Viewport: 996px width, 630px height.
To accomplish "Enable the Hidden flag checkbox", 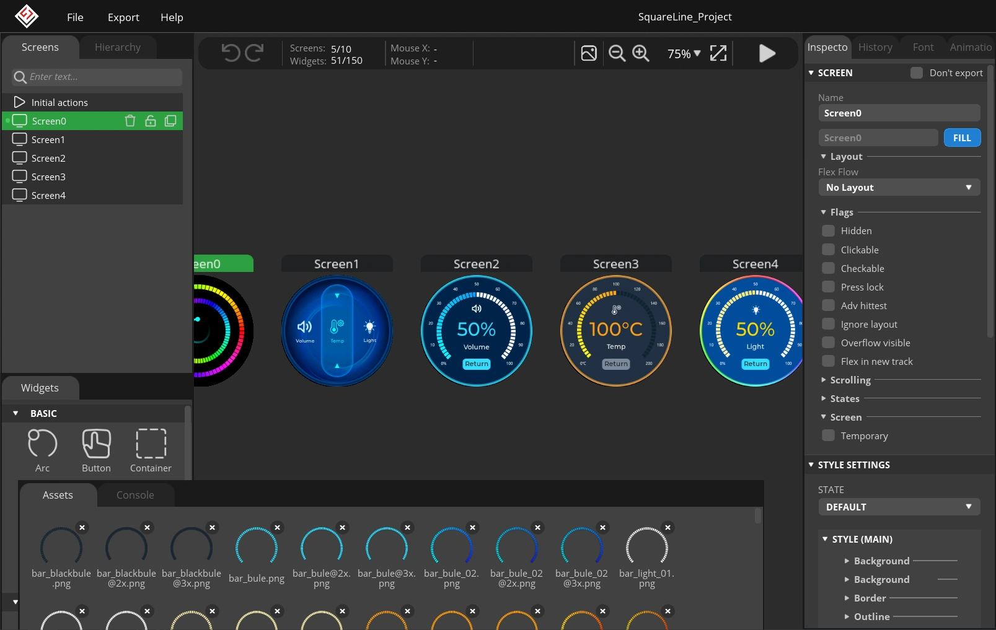I will coord(828,231).
